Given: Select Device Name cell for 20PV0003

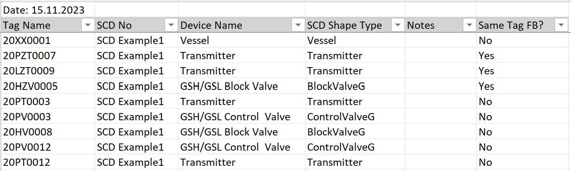Looking at the screenshot, I should coord(242,117).
